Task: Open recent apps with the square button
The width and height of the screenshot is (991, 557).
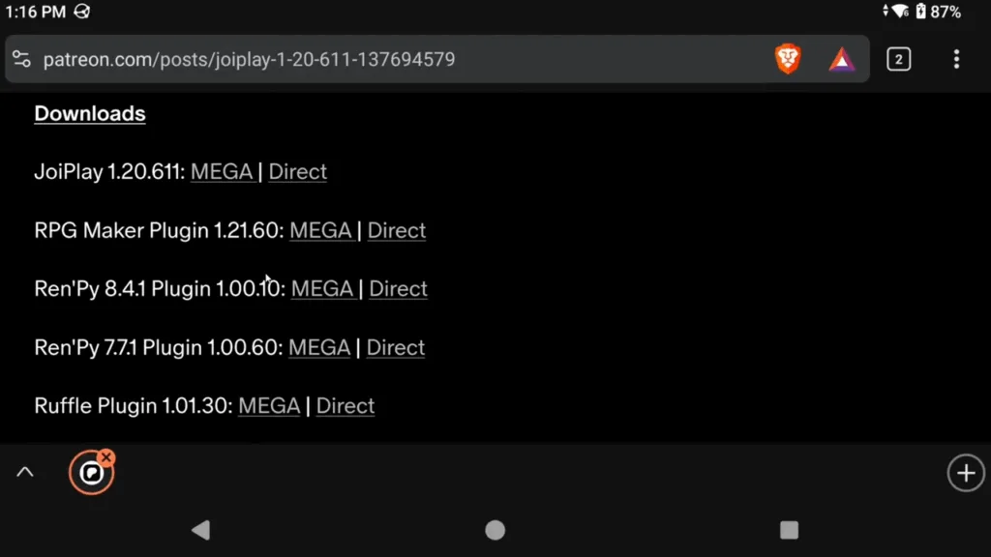Action: (789, 530)
